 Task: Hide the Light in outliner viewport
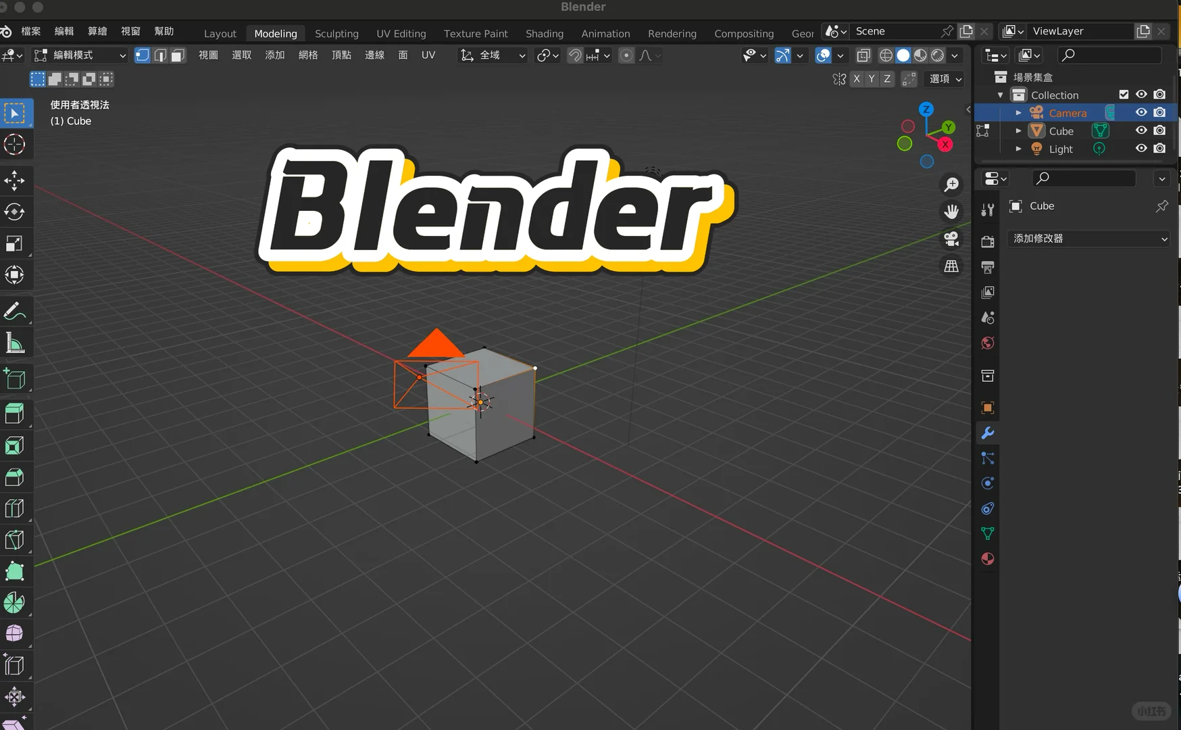(1141, 149)
